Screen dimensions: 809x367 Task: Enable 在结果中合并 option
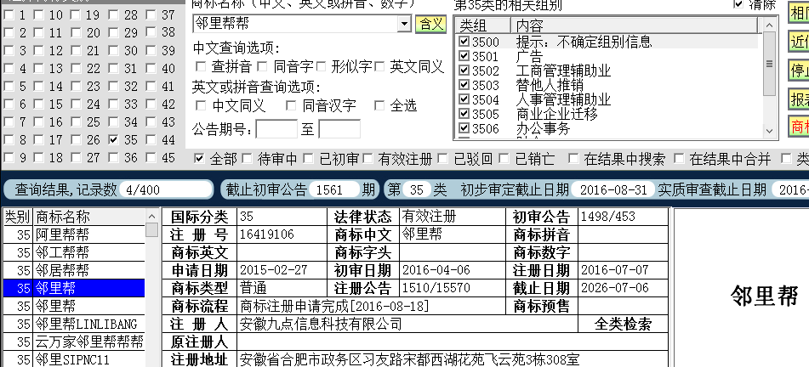pyautogui.click(x=679, y=158)
